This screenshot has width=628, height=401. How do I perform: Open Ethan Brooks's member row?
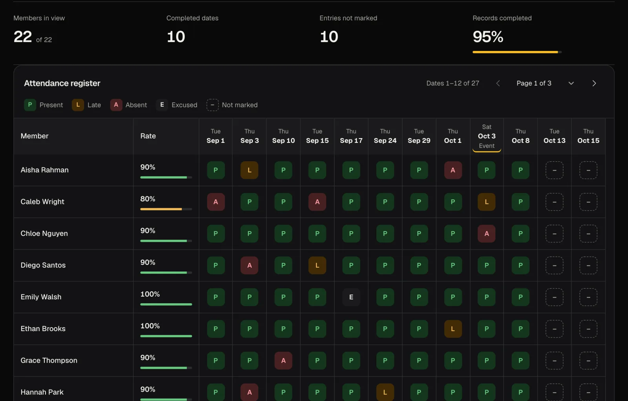pos(310,329)
